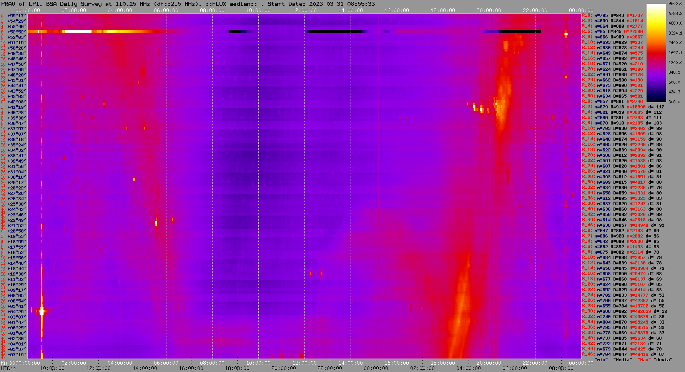Click the declination label +55°17'
Image resolution: width=685 pixels, height=372 pixels.
[17, 16]
